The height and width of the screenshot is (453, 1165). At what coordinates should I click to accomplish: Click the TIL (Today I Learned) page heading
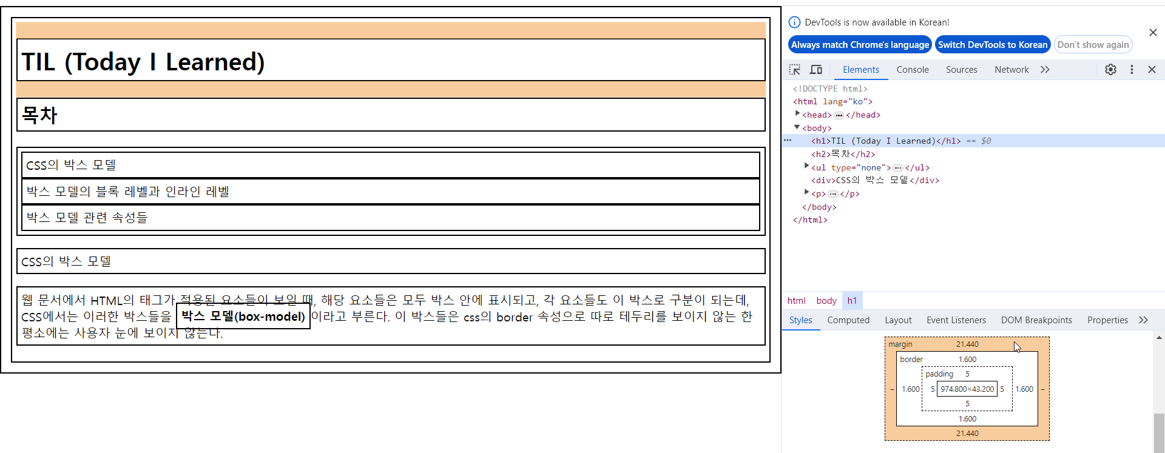[143, 62]
